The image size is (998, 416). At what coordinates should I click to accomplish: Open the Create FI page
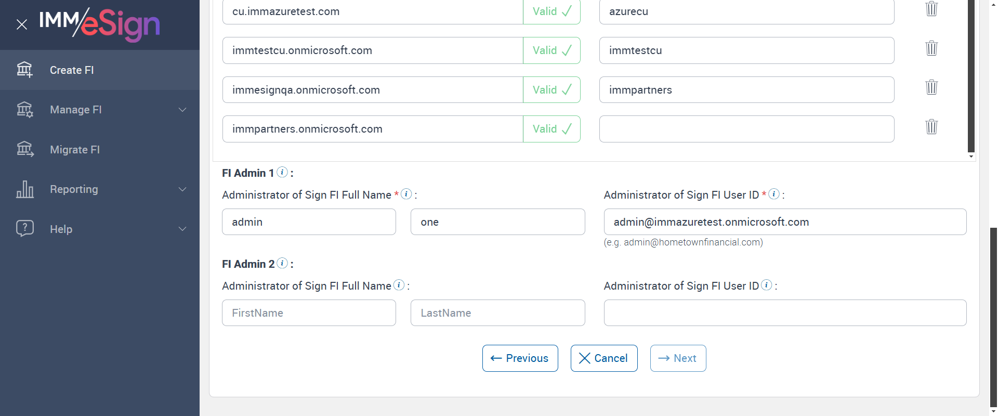click(x=72, y=70)
